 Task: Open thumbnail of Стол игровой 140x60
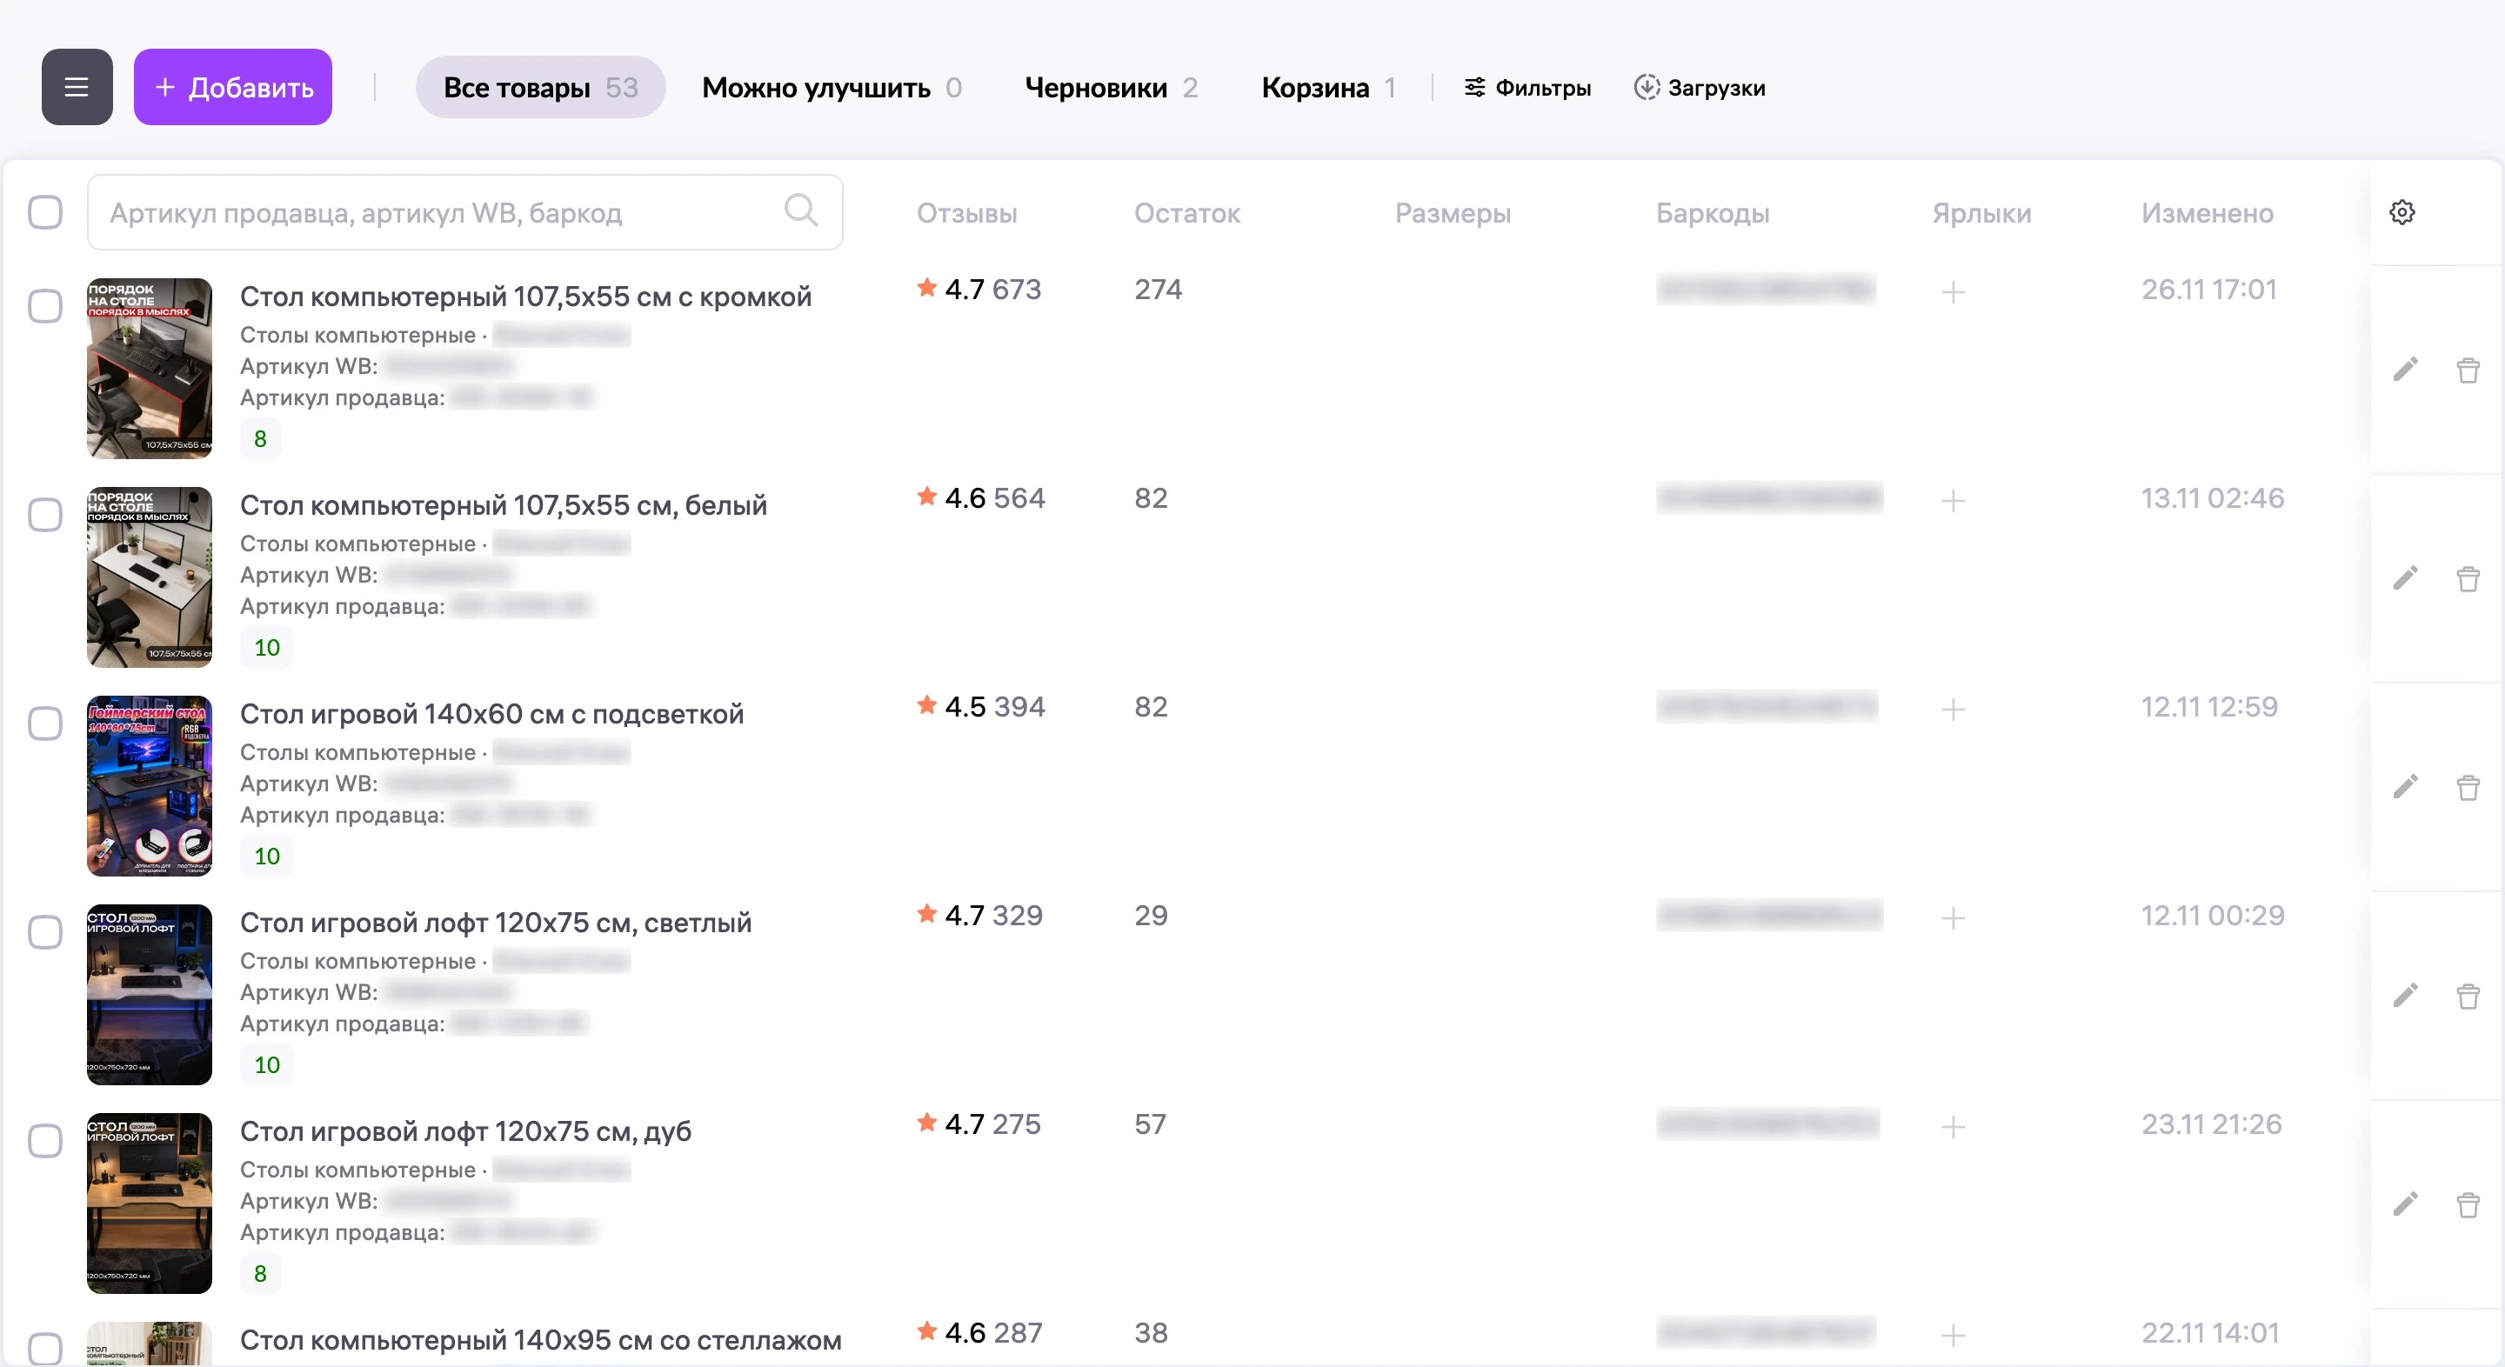point(150,785)
